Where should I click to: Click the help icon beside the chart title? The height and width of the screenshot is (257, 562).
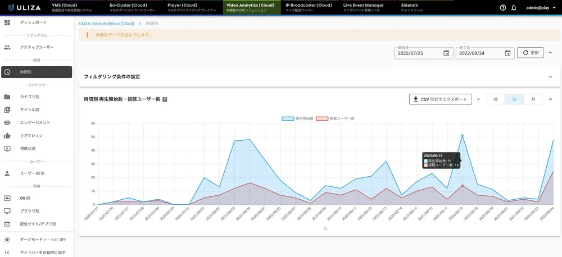point(165,99)
